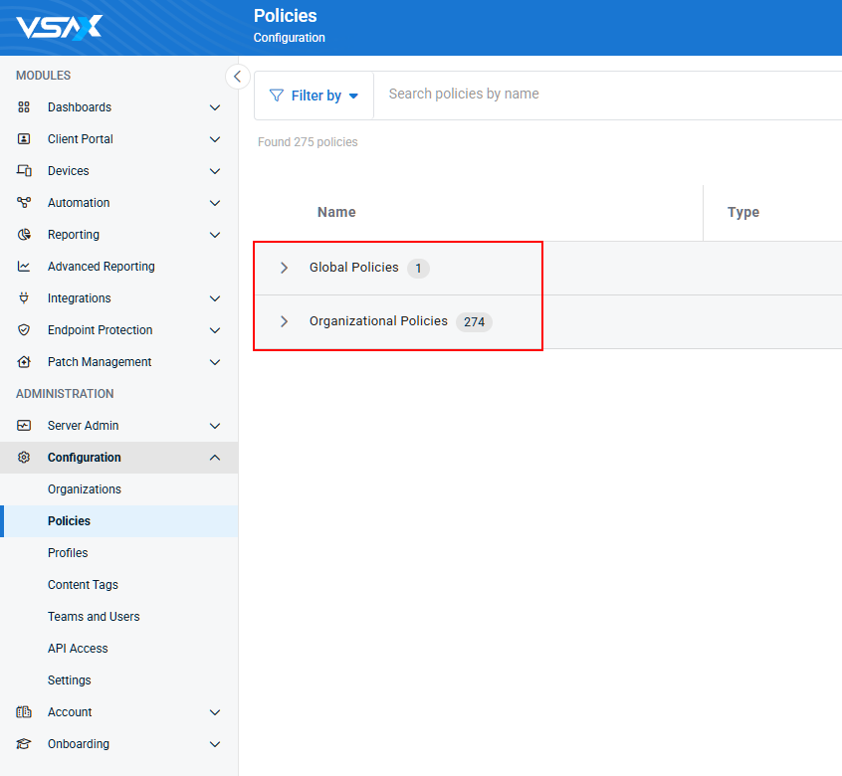Screen dimensions: 842x776
Task: Open the Filter by dropdown
Action: 315,96
